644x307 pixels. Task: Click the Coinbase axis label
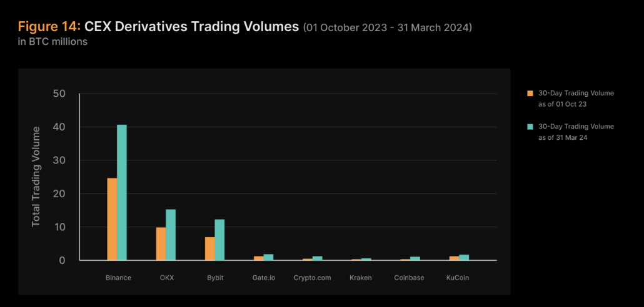click(x=409, y=278)
